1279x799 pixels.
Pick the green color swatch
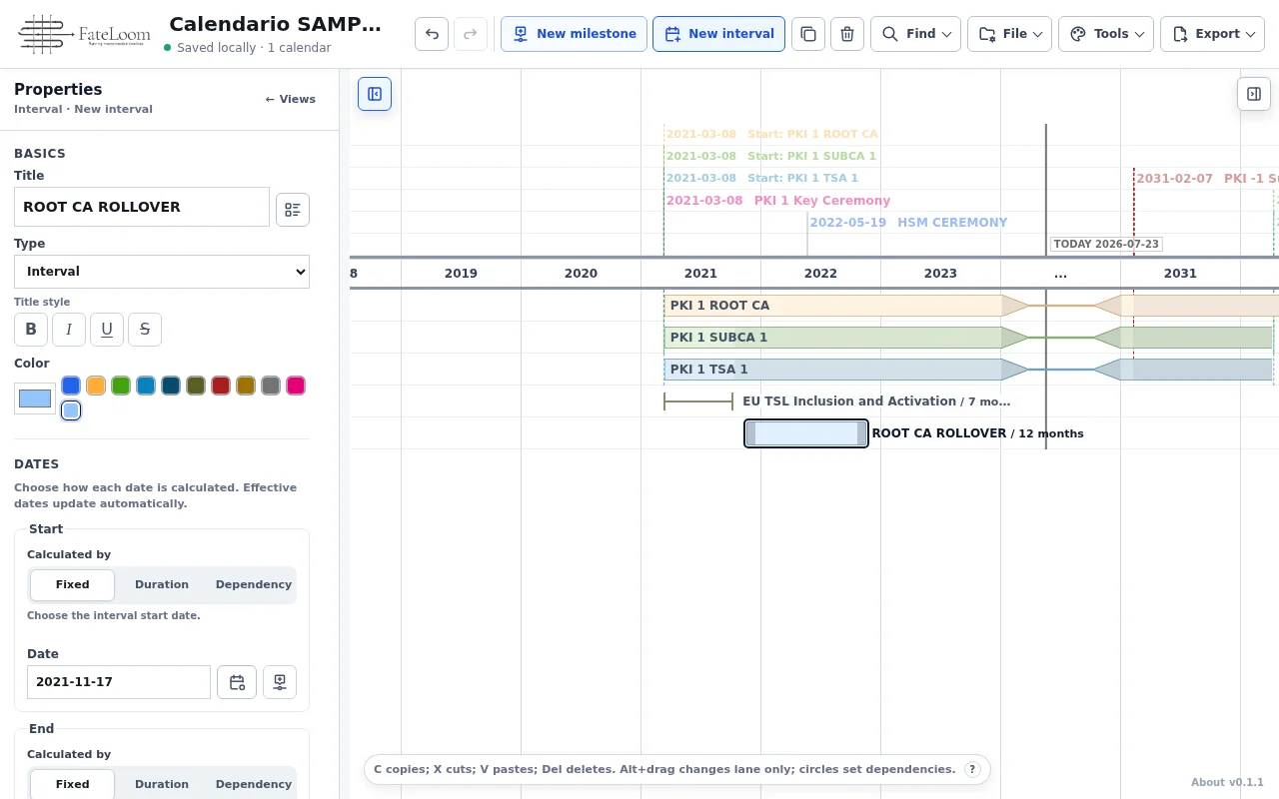tap(121, 386)
